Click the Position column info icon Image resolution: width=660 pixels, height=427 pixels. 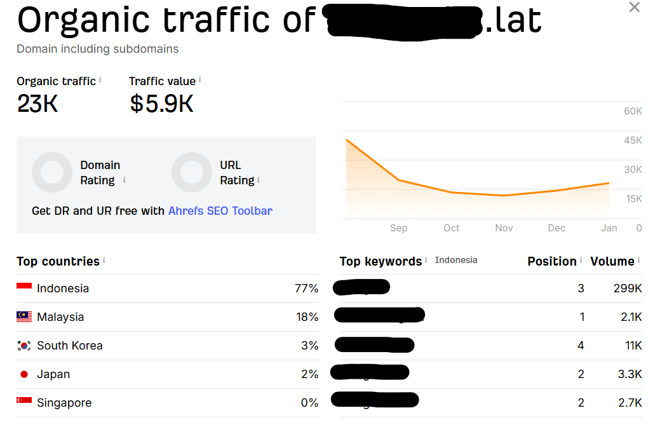(x=581, y=260)
